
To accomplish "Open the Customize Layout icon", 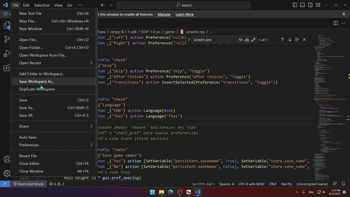I will tap(318, 5).
